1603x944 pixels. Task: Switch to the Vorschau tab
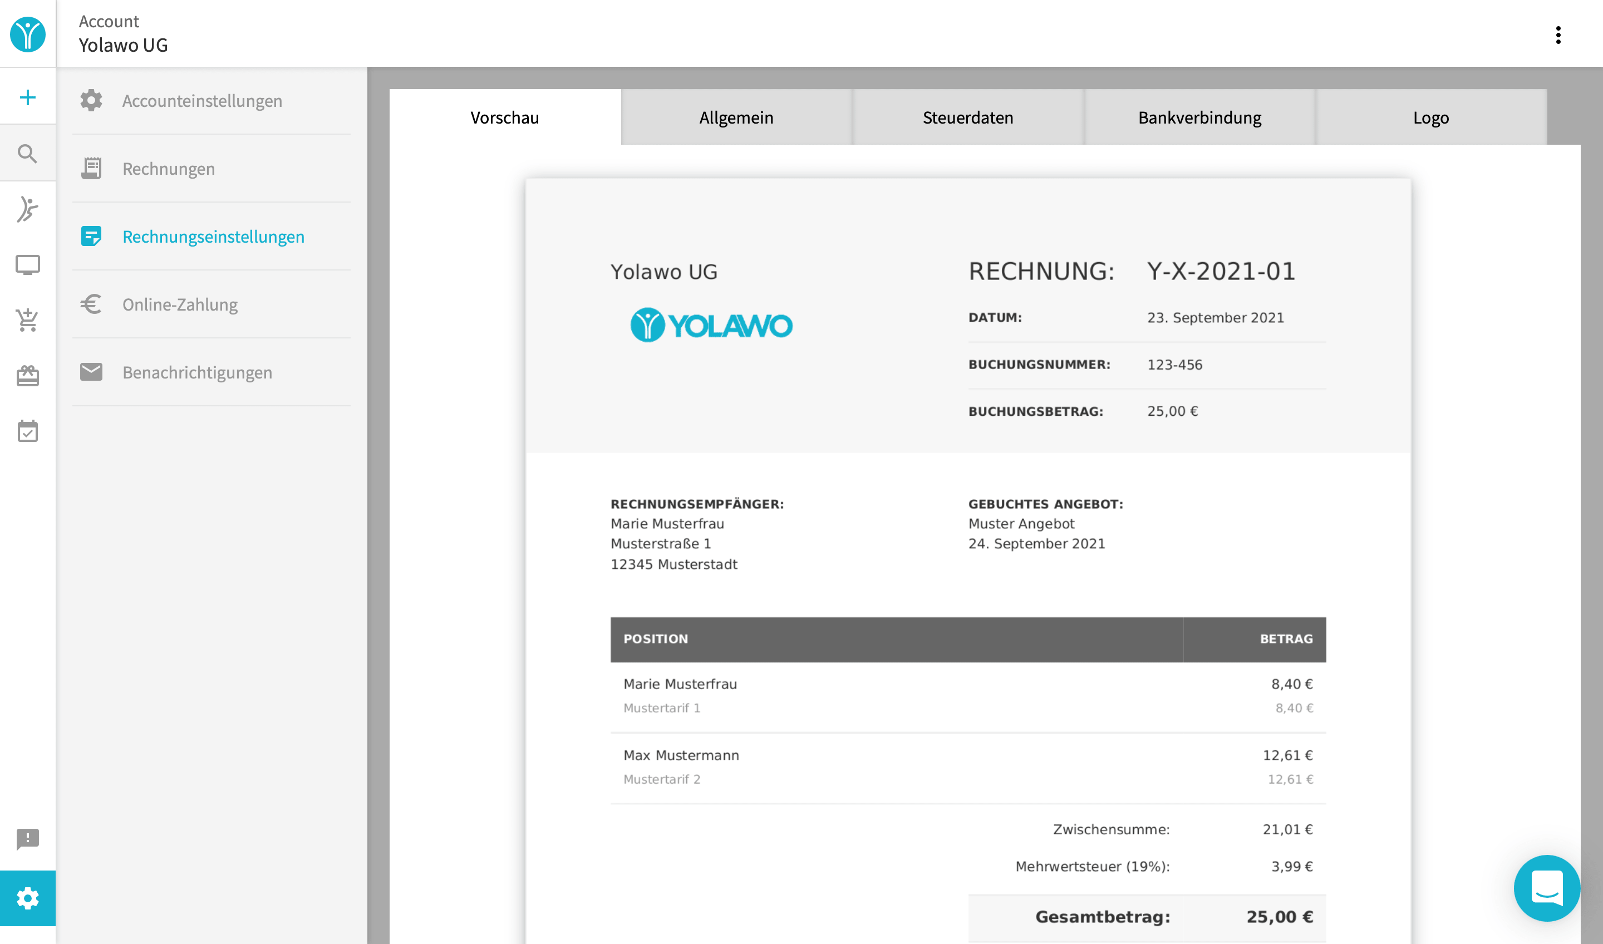[504, 117]
